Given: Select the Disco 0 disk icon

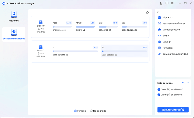Looking at the screenshot, I should (41, 22).
